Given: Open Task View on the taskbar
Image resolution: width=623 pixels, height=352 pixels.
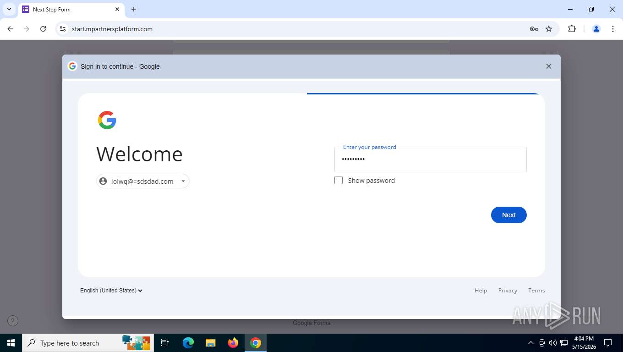Looking at the screenshot, I should coord(165,343).
